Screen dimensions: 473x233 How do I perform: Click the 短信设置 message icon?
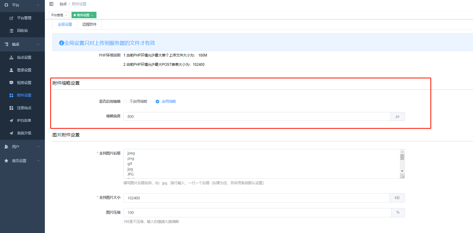coord(11,83)
